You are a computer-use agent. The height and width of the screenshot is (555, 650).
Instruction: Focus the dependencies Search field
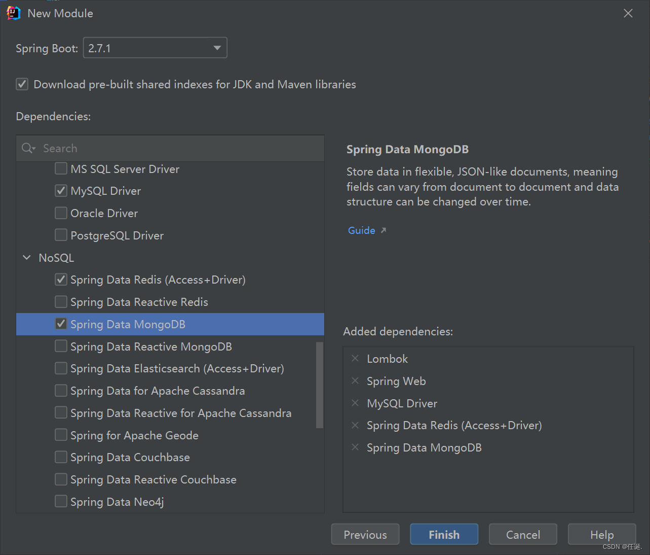click(x=170, y=148)
